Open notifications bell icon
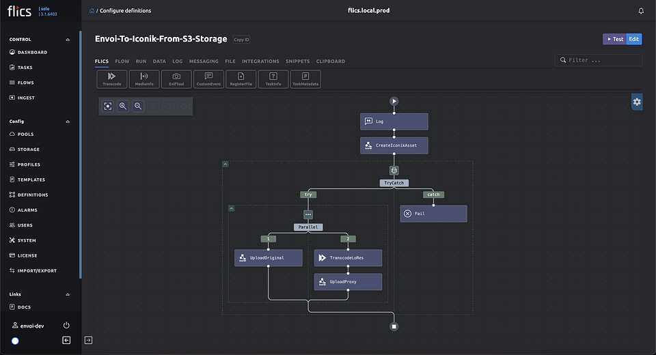Screen dimensions: 656x355 [x=641, y=11]
